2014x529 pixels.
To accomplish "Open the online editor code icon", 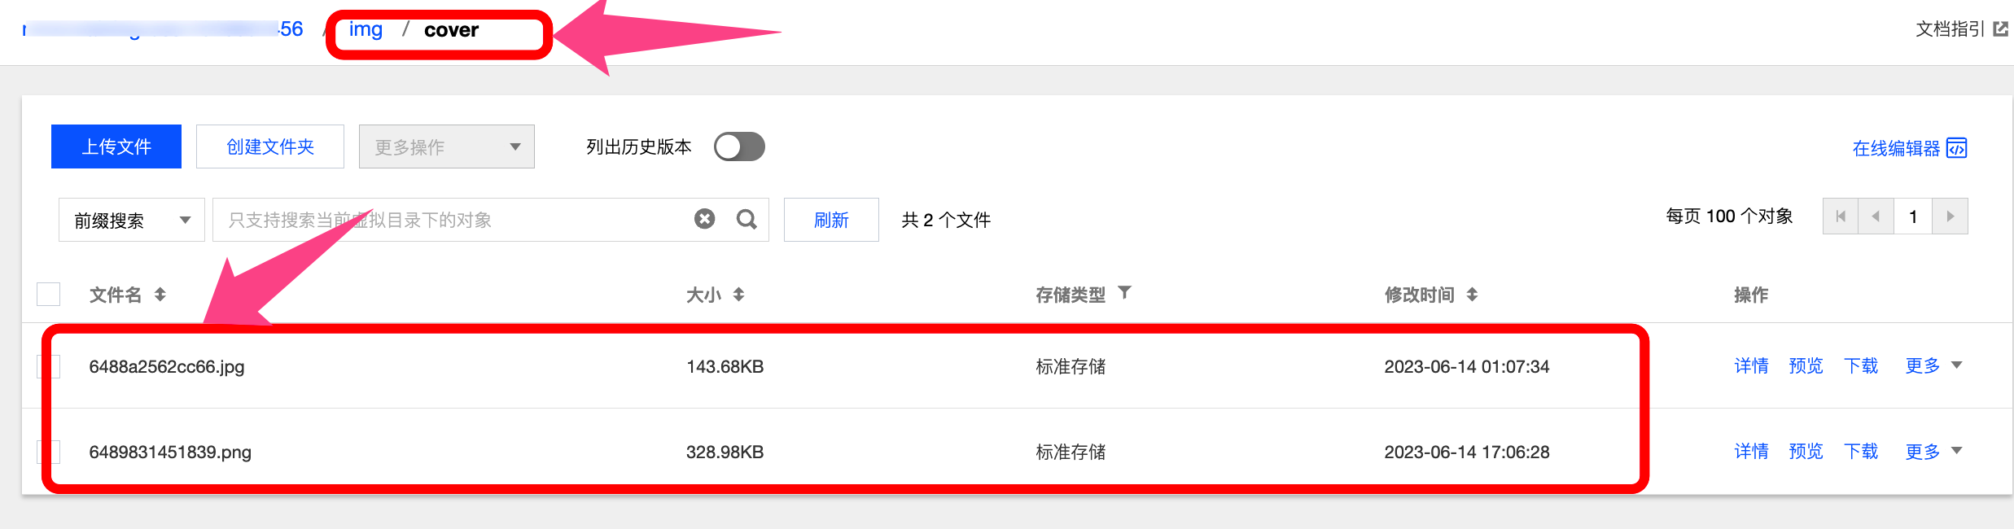I will 1957,148.
